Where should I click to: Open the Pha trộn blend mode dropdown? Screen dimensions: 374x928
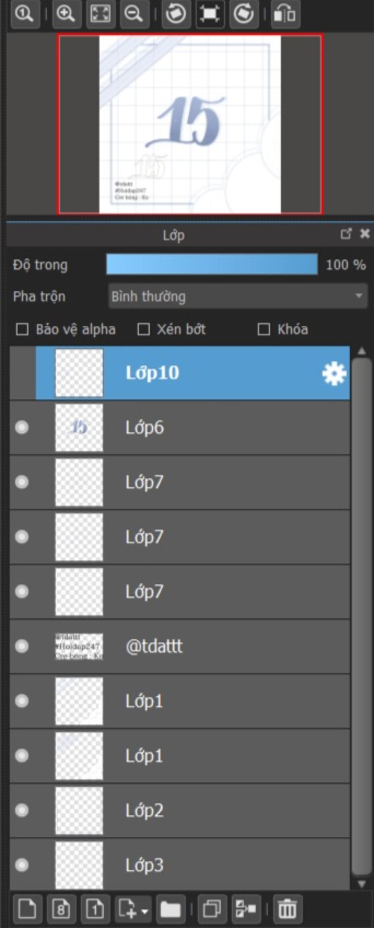pyautogui.click(x=237, y=296)
